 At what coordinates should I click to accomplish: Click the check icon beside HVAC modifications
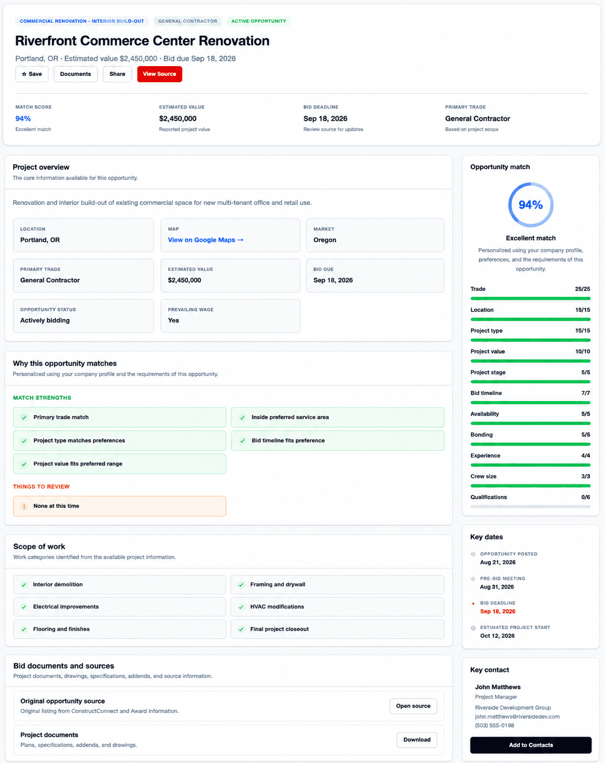[x=242, y=607]
